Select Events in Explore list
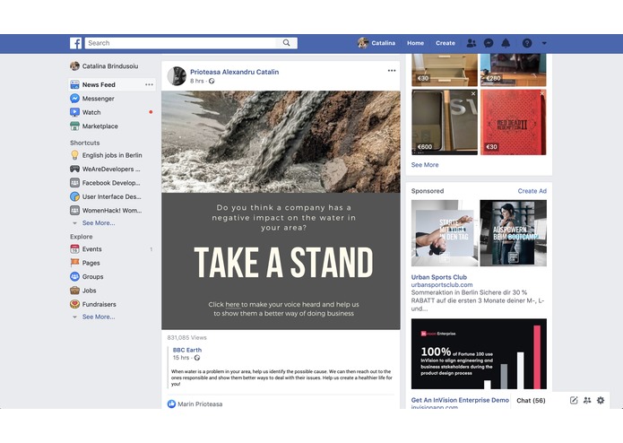Image resolution: width=623 pixels, height=443 pixels. 91,249
